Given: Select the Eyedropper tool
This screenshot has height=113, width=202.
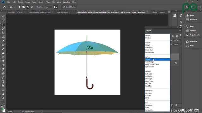Looking at the screenshot, I should [x=3, y=41].
